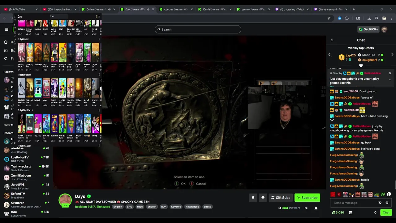Open Kick user avatar menu

point(384,29)
